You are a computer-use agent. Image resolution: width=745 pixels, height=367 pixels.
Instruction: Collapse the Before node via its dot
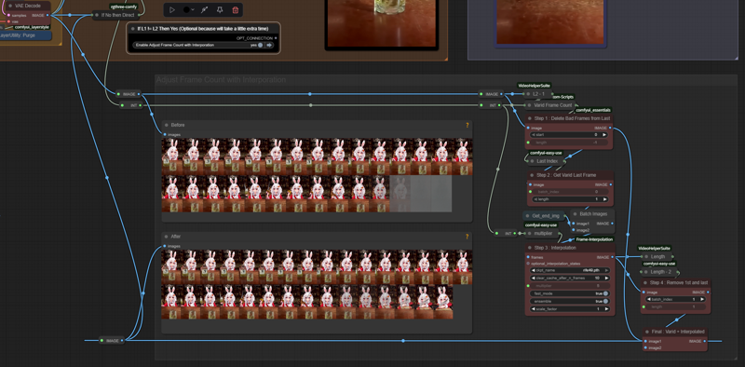click(x=167, y=125)
